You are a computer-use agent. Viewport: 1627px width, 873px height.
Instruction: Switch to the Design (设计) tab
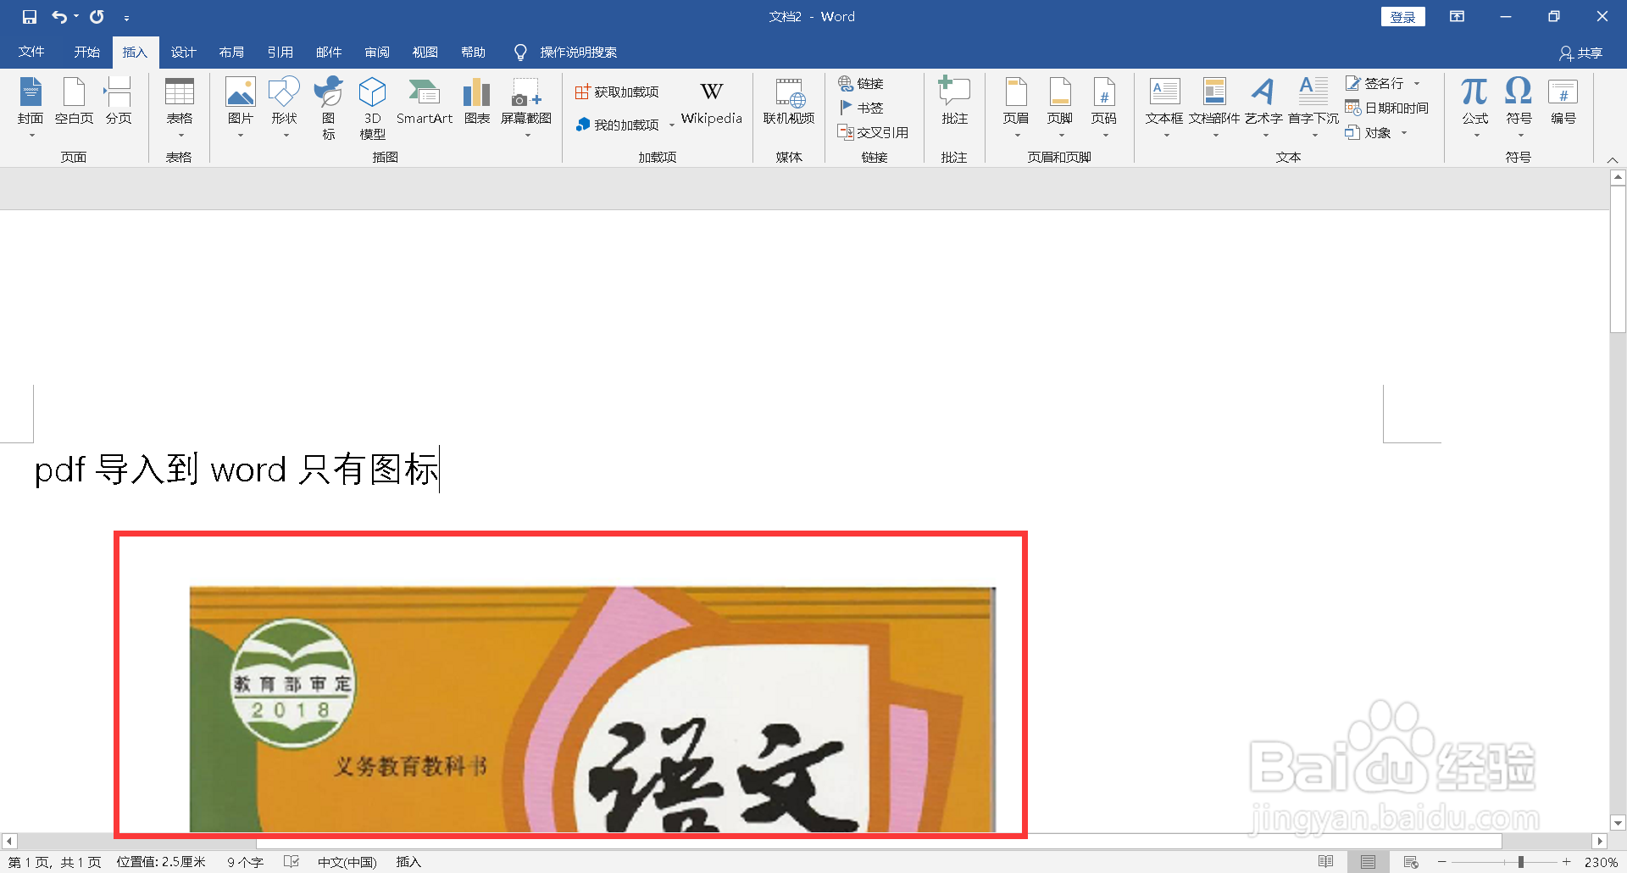183,52
